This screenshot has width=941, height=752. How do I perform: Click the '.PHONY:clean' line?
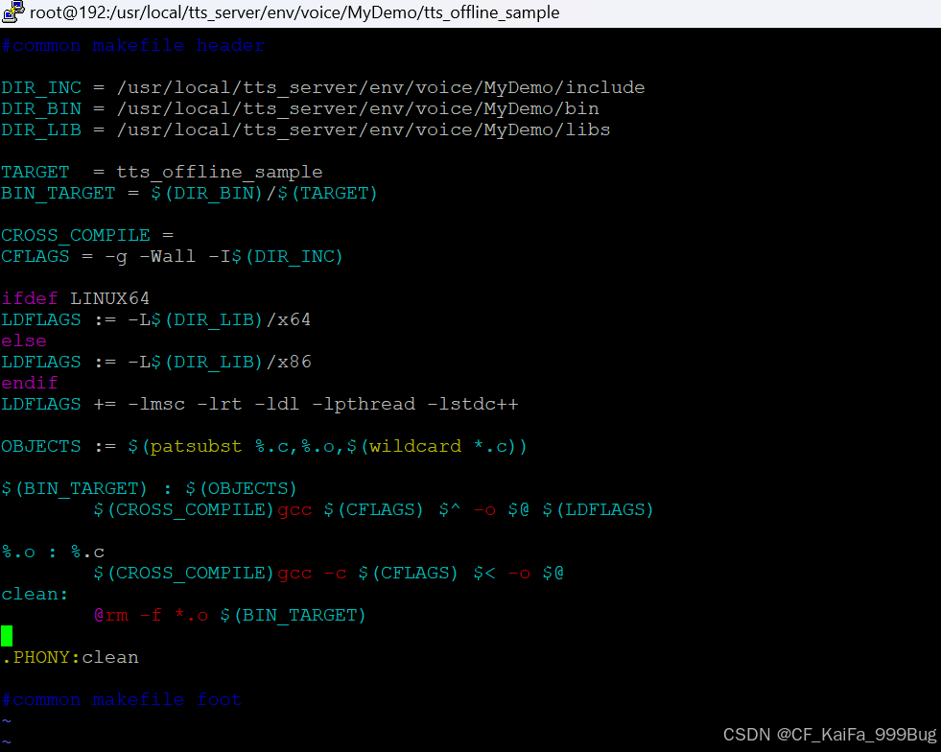coord(70,658)
